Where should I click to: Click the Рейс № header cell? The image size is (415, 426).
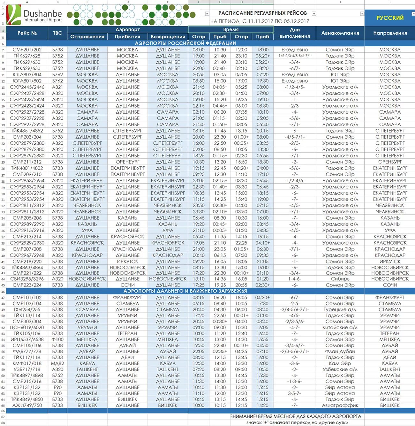pos(27,33)
